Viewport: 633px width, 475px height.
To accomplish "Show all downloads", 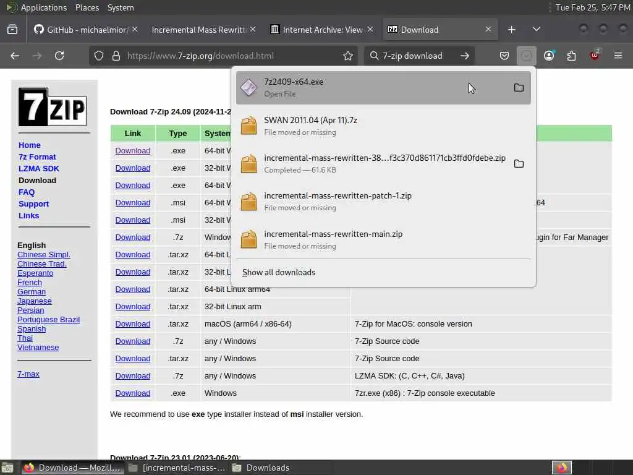I will (279, 272).
